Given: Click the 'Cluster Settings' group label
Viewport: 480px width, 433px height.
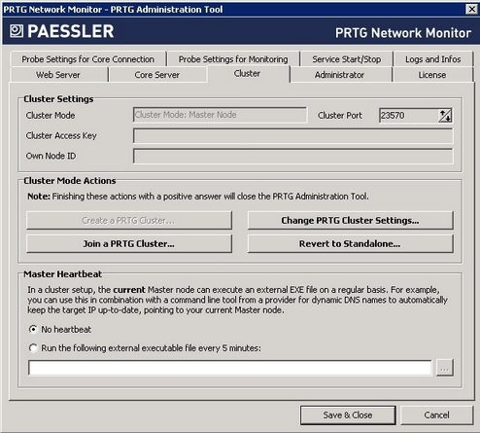Looking at the screenshot, I should pyautogui.click(x=58, y=99).
